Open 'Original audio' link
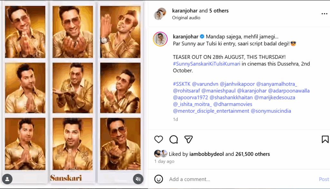330x189 pixels. (186, 18)
